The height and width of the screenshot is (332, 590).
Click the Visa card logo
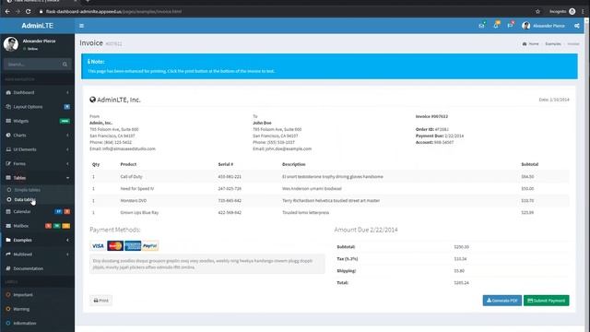(98, 246)
